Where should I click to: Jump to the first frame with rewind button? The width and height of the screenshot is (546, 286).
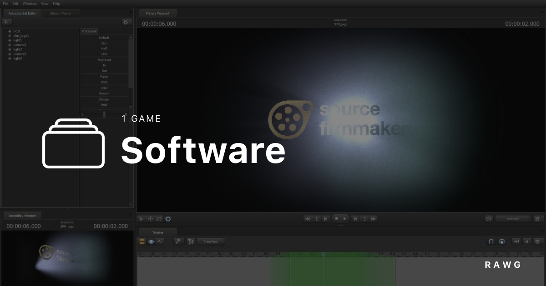click(308, 219)
